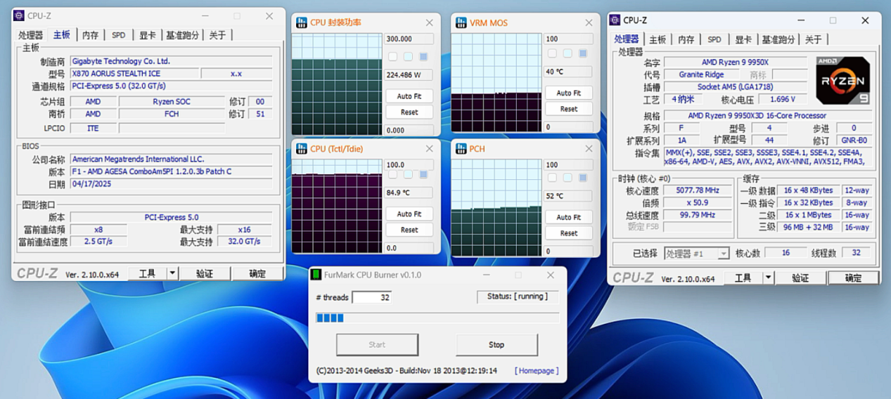Image resolution: width=891 pixels, height=399 pixels.
Task: Click the AMD Ryzen 9 logo image
Action: point(842,81)
